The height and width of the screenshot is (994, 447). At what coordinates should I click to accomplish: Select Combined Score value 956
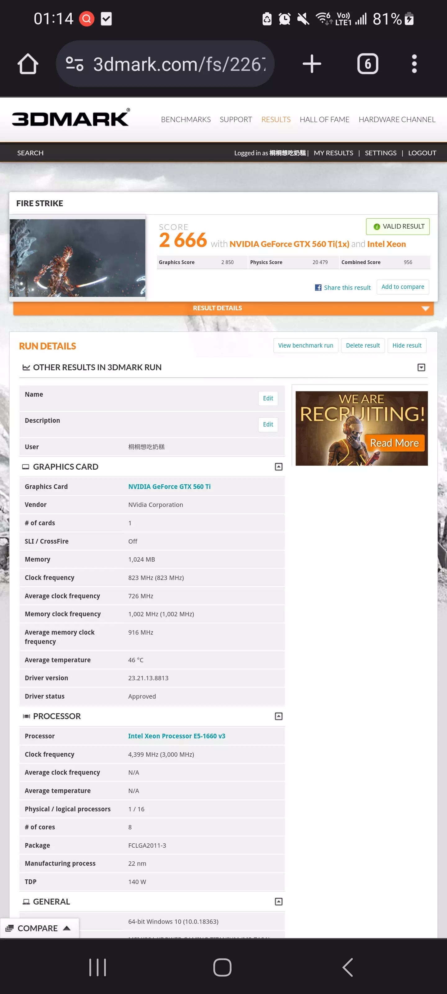pyautogui.click(x=408, y=262)
